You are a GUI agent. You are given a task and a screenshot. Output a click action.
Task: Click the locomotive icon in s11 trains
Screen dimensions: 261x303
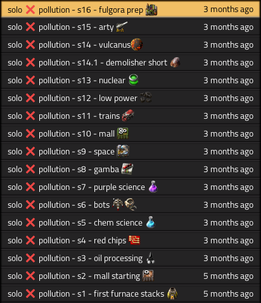click(x=128, y=116)
